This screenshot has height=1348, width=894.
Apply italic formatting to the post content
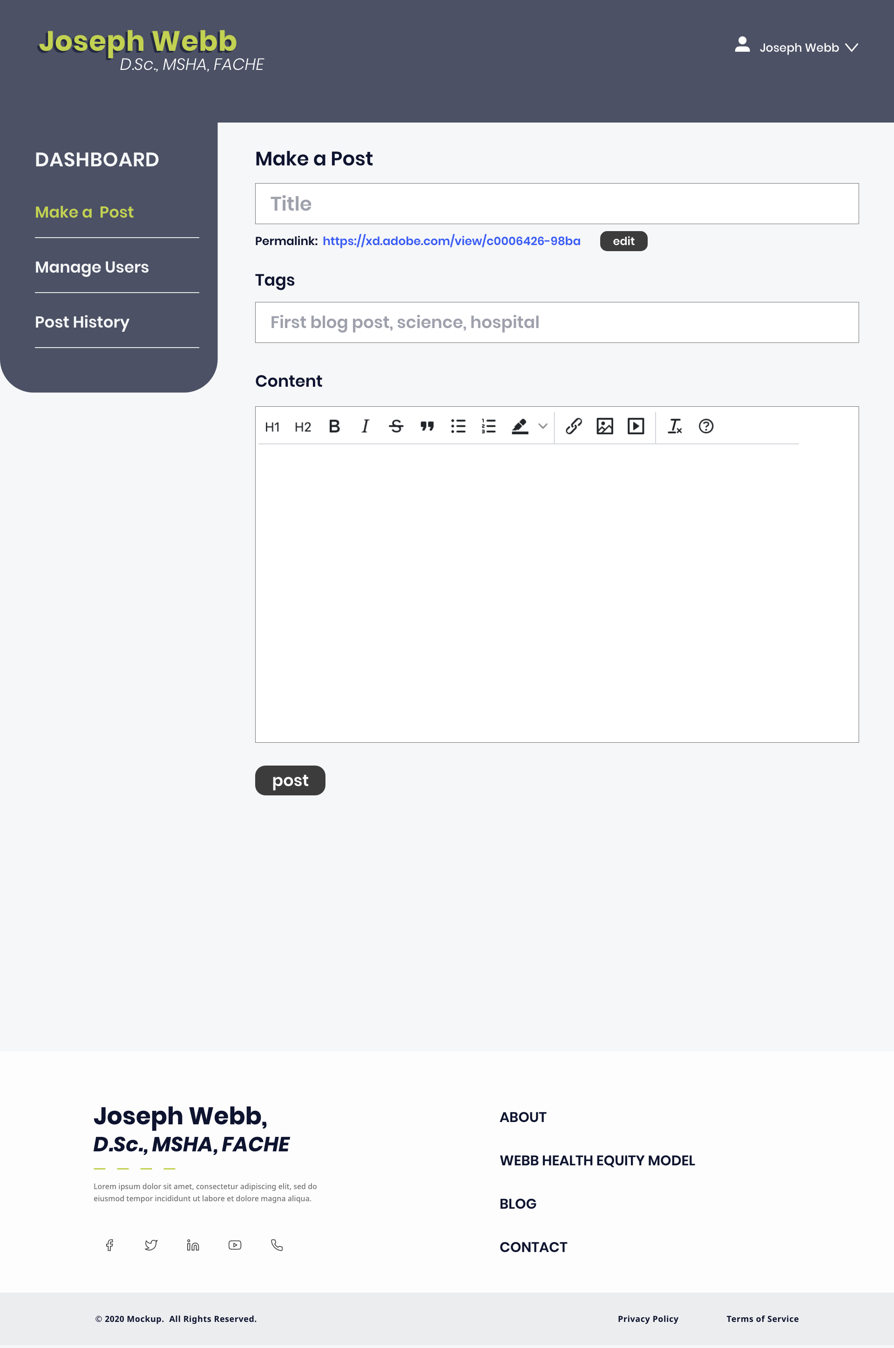click(365, 426)
